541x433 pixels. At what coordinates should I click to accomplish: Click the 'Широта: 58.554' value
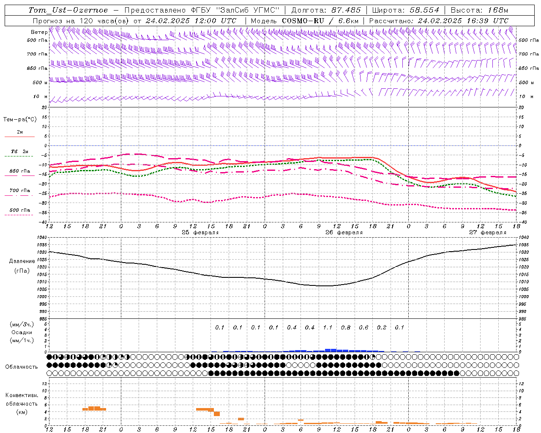pos(406,10)
